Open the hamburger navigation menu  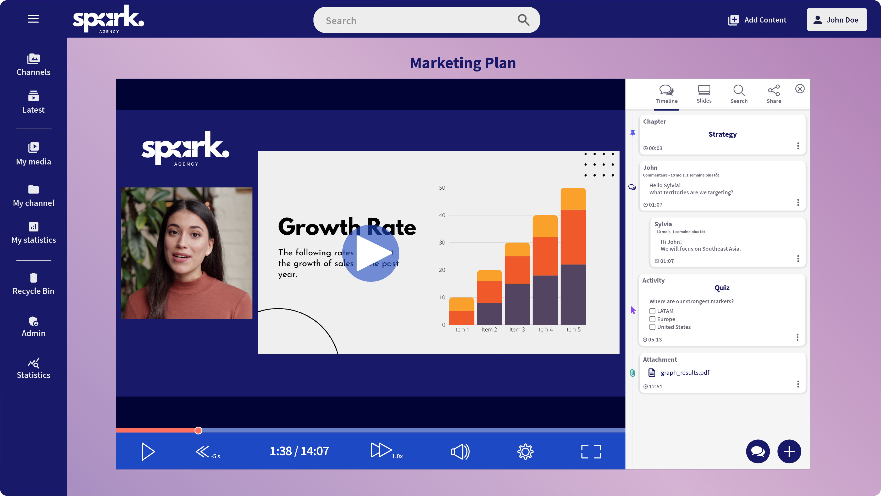coord(33,19)
